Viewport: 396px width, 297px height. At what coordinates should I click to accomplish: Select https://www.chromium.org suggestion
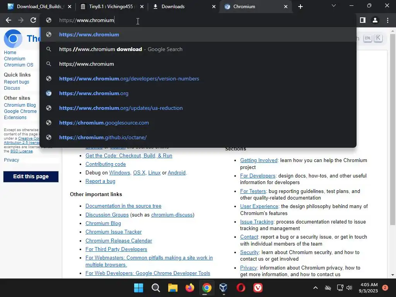click(x=198, y=93)
